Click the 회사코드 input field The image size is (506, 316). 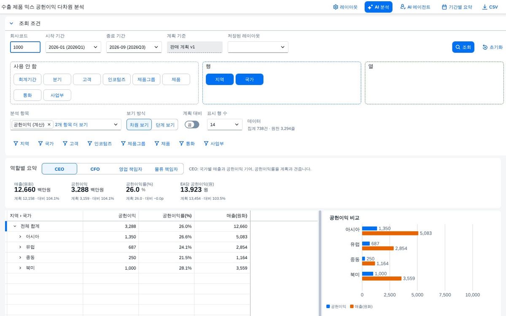[25, 47]
